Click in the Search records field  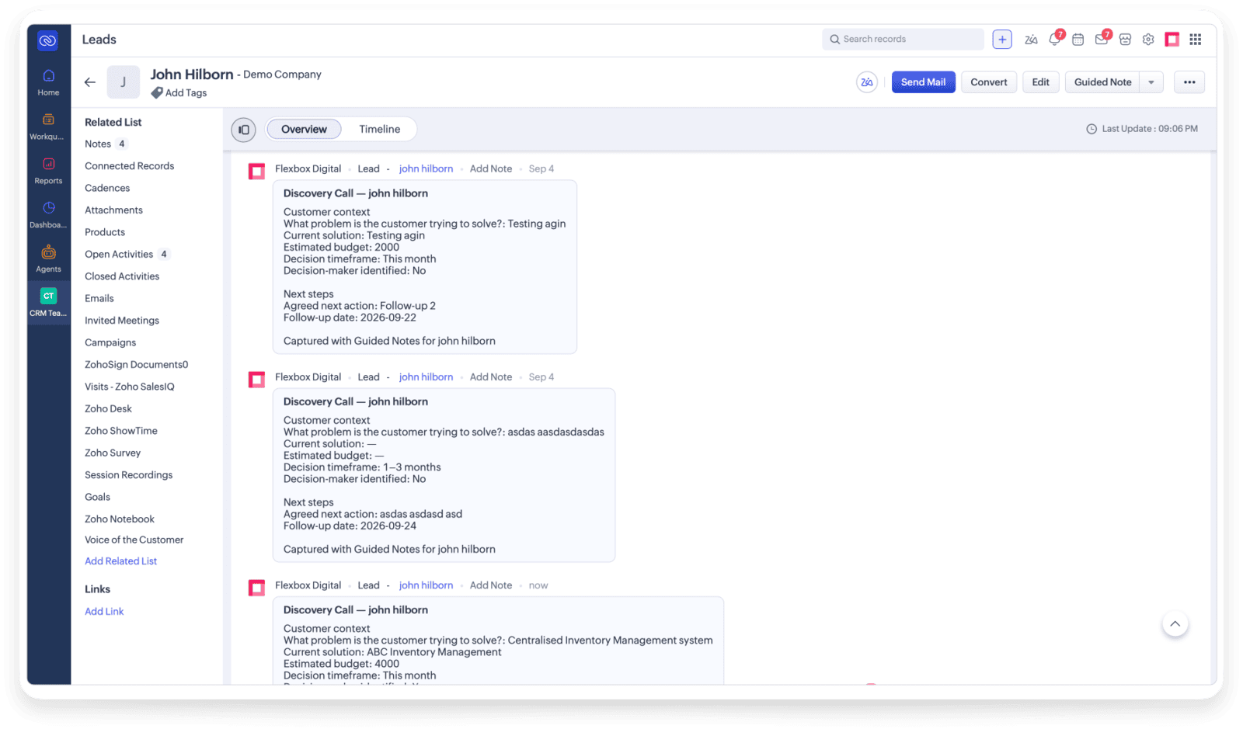point(903,39)
